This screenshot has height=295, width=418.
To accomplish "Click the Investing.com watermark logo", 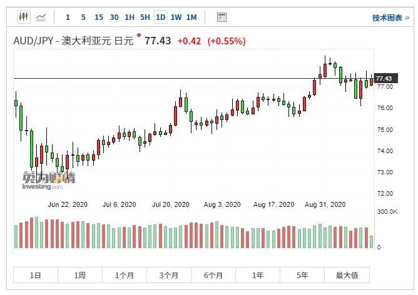I will (x=49, y=181).
